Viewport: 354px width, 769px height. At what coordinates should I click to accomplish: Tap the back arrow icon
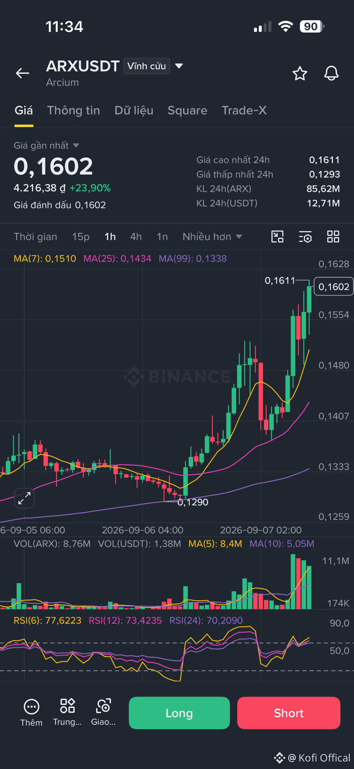(23, 74)
